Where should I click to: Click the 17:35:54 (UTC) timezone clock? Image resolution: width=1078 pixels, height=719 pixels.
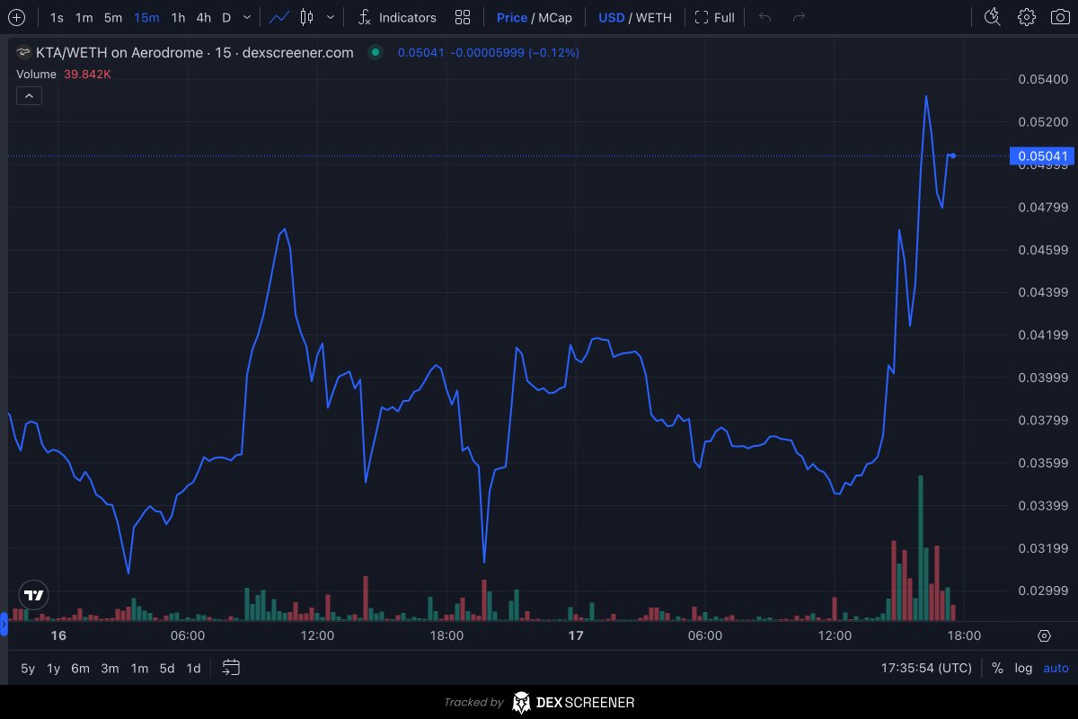pos(926,668)
